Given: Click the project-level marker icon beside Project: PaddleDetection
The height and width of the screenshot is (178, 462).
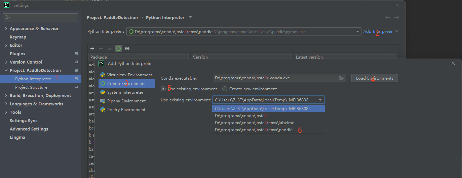Looking at the screenshot, I should click(x=76, y=70).
